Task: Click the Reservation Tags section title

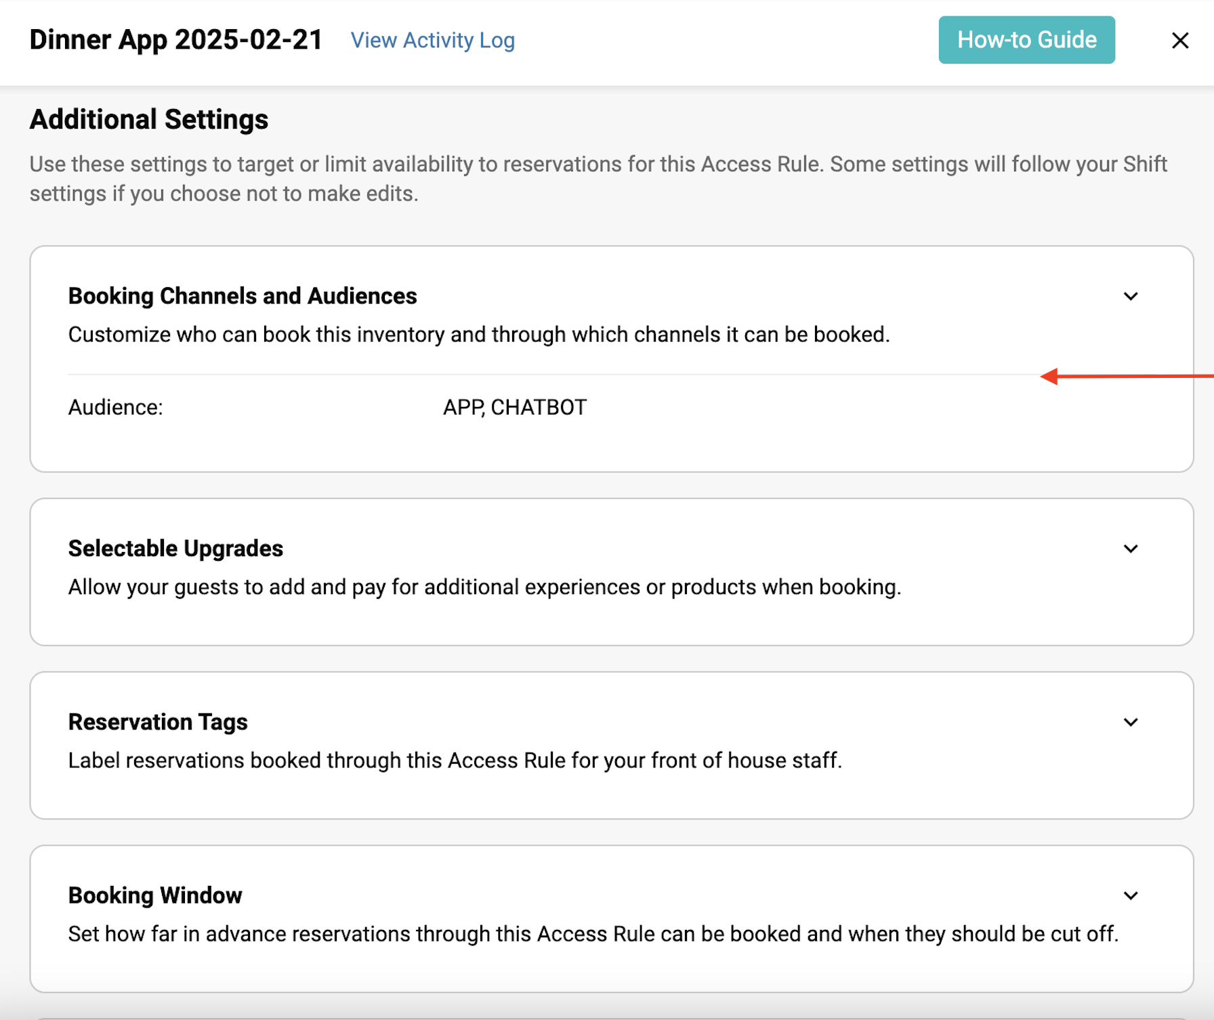Action: pos(158,722)
